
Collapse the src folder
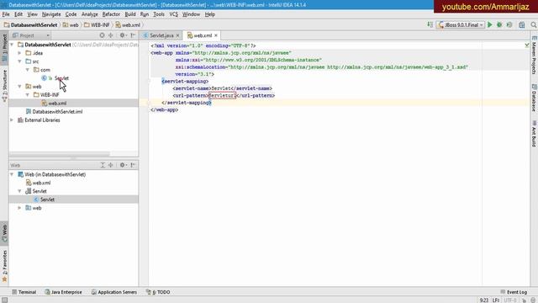click(x=20, y=61)
